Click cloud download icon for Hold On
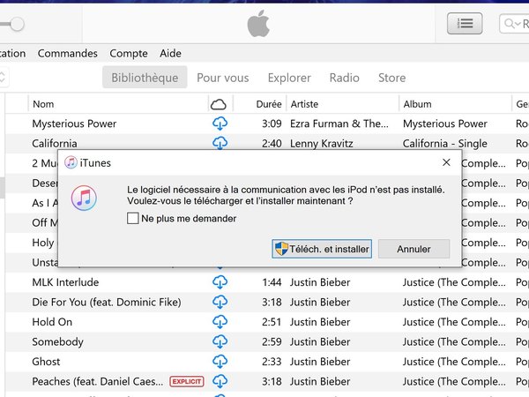 [x=220, y=322]
